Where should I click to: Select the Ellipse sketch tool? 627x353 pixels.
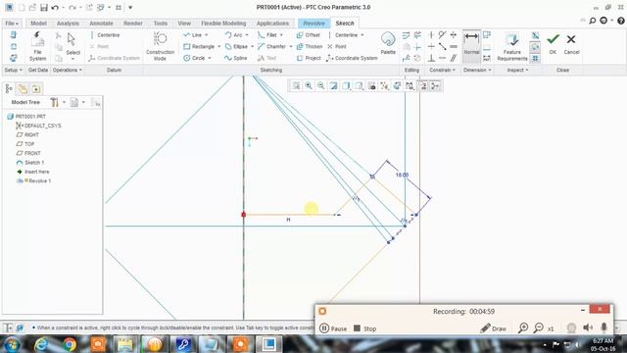236,46
